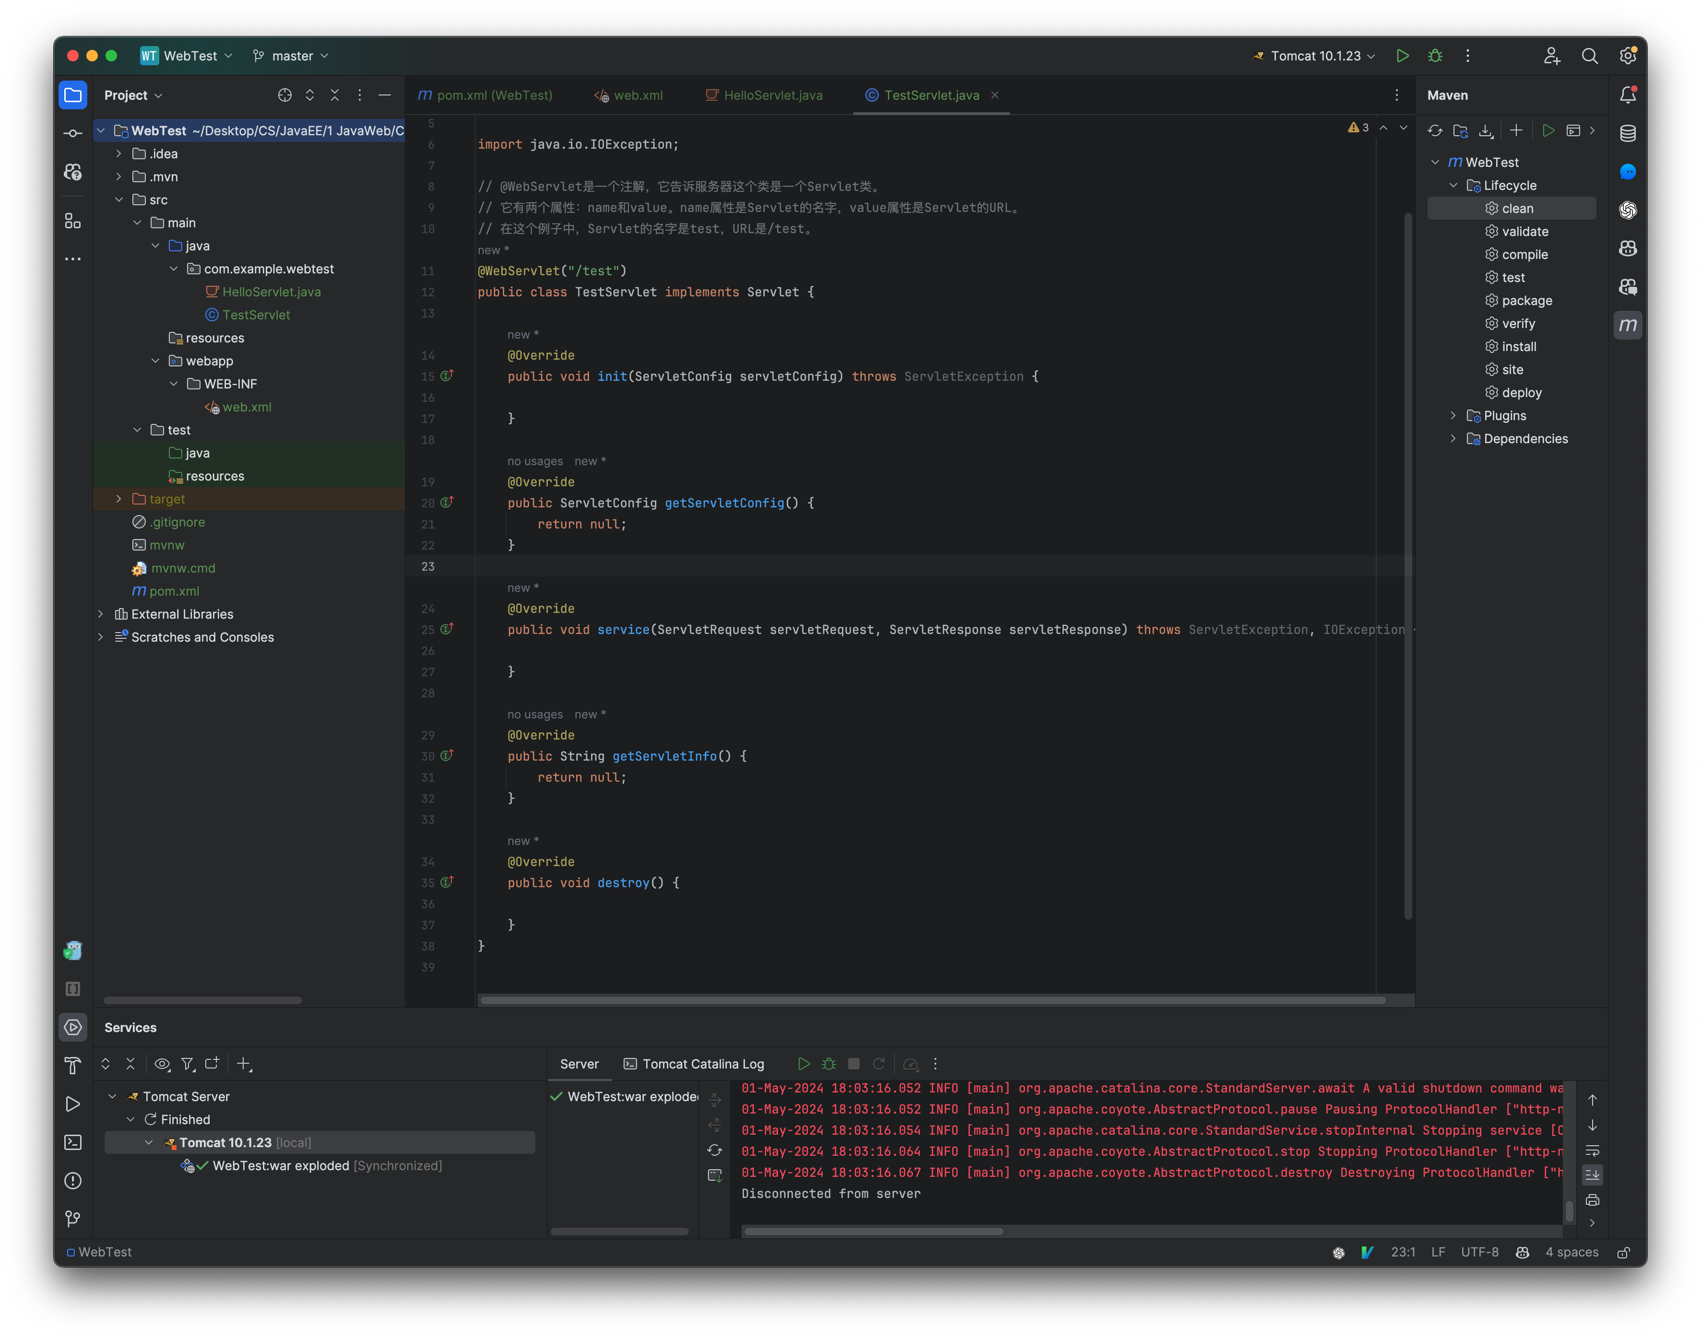
Task: Add Maven project with plus icon
Action: (1516, 131)
